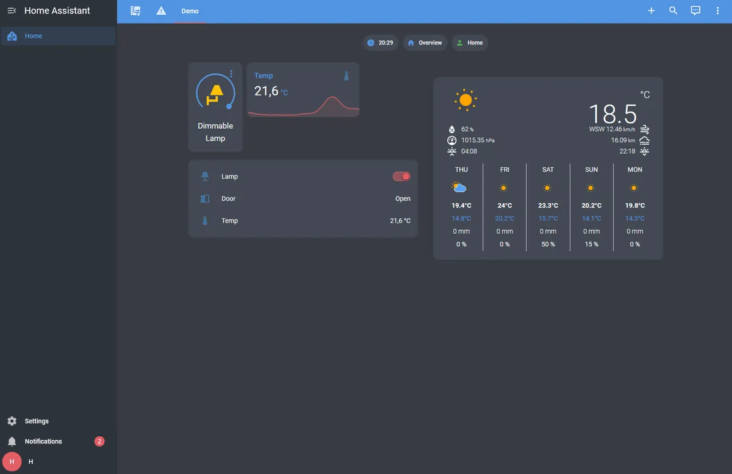Click the 1015.35 hPa pressure value

(x=478, y=140)
